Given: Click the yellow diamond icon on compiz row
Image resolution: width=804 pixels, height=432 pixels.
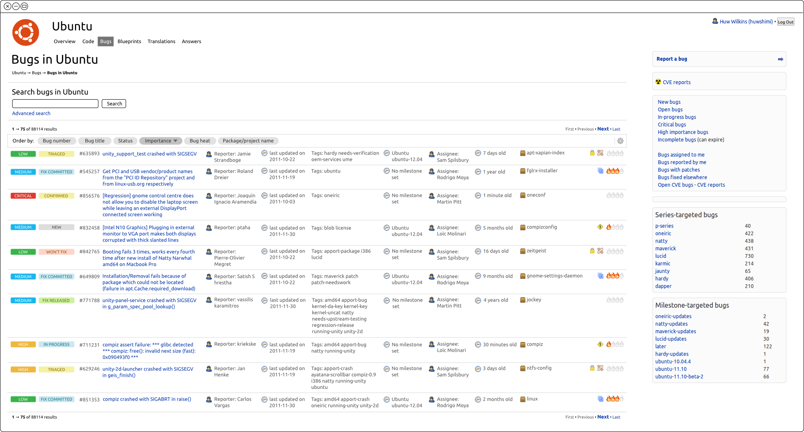Looking at the screenshot, I should point(600,345).
